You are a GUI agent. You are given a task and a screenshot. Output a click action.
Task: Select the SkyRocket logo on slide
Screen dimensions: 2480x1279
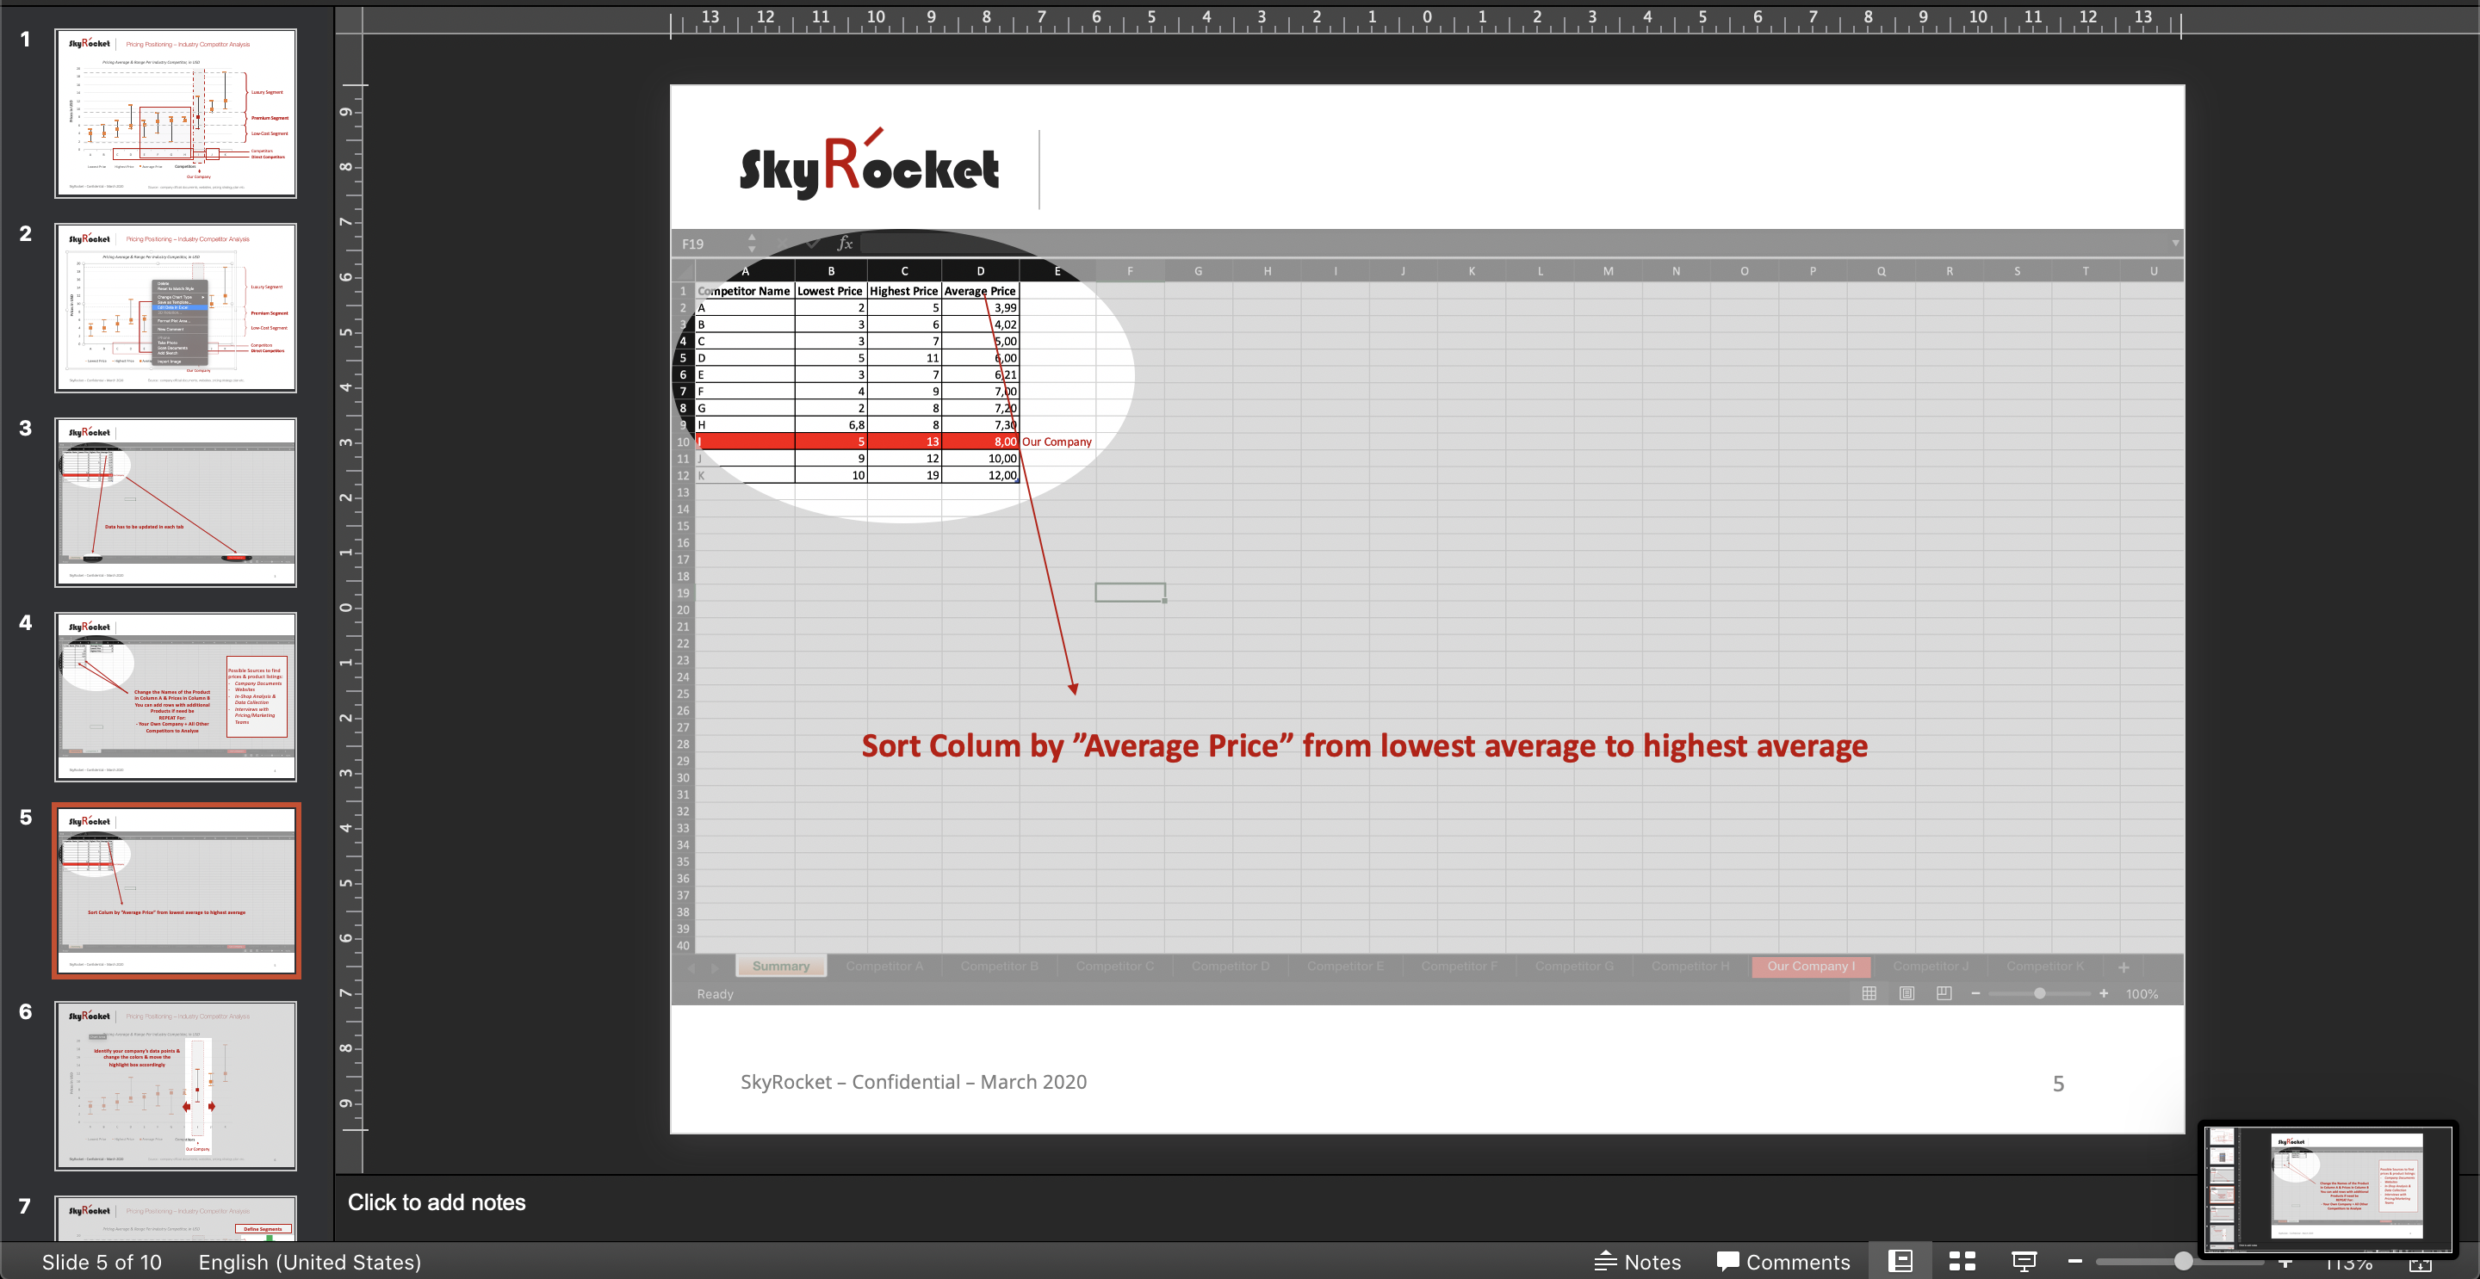pyautogui.click(x=868, y=166)
